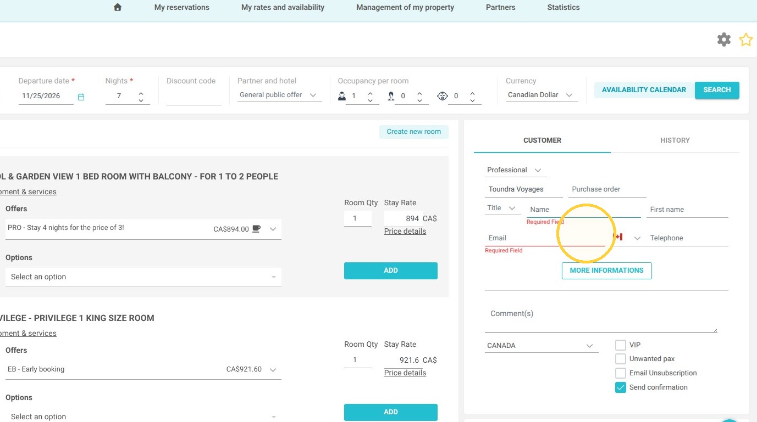Open the Professional customer type dropdown
Image resolution: width=757 pixels, height=422 pixels.
516,170
